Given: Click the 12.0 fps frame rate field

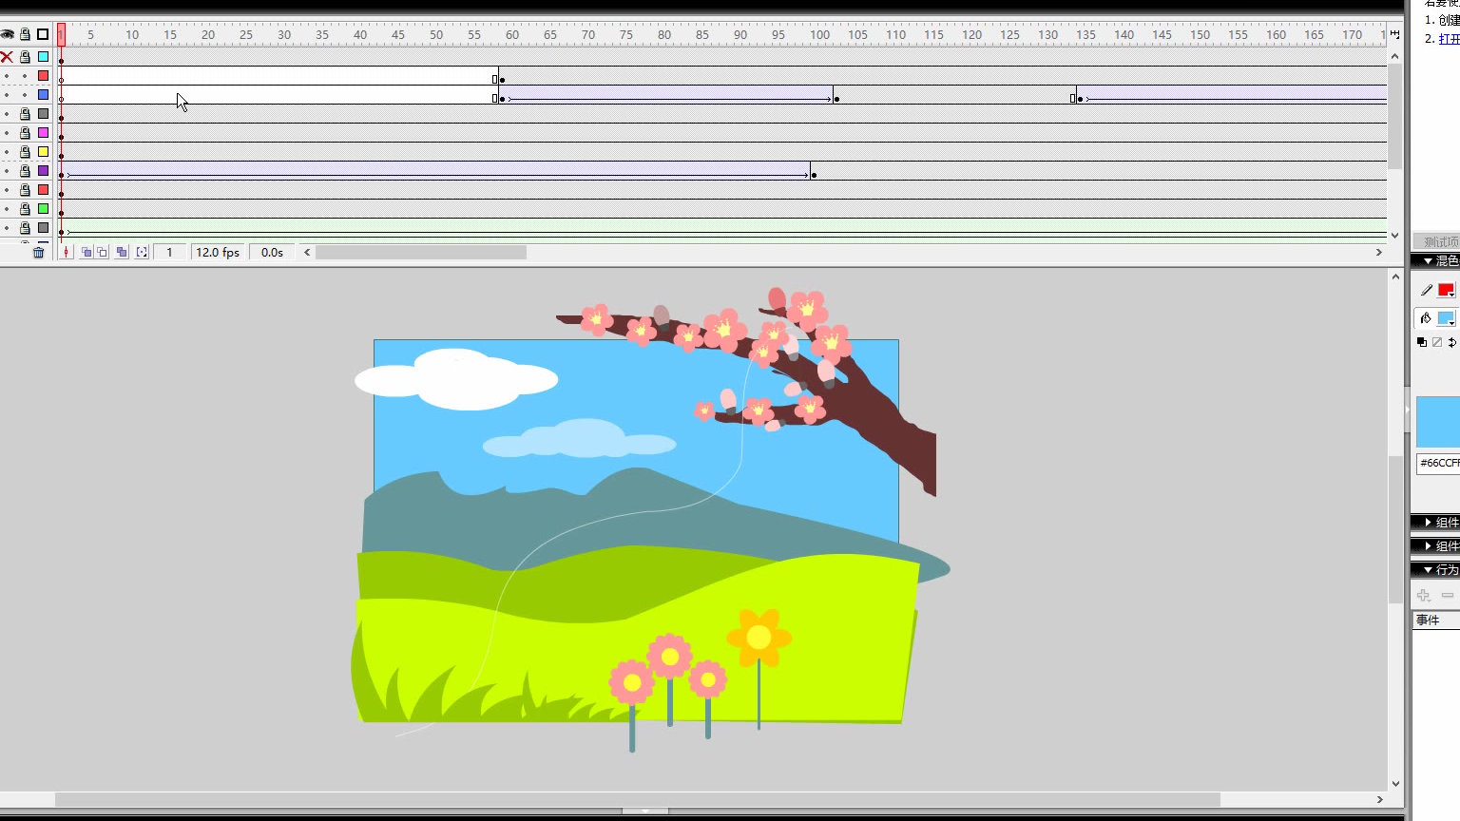Looking at the screenshot, I should 218,253.
